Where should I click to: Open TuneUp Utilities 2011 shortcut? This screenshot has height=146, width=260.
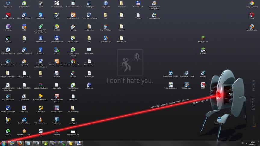point(40,97)
